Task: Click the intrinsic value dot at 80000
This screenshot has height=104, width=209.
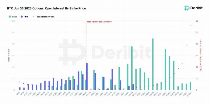Action: [187, 45]
